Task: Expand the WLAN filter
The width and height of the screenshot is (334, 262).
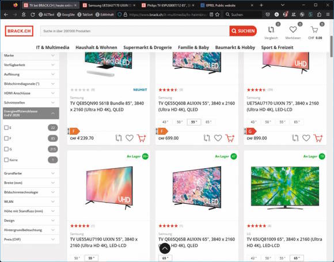Action: click(x=31, y=202)
